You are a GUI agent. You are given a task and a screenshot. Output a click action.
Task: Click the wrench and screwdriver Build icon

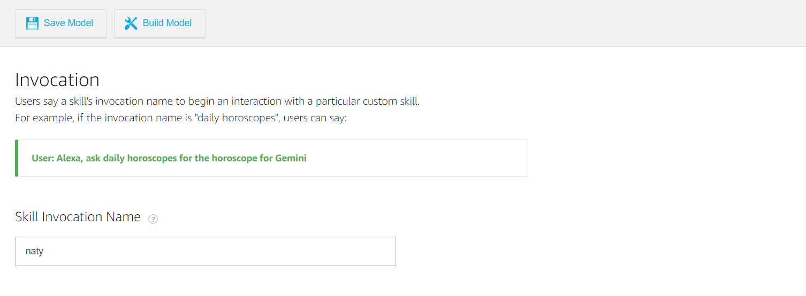[x=131, y=24]
